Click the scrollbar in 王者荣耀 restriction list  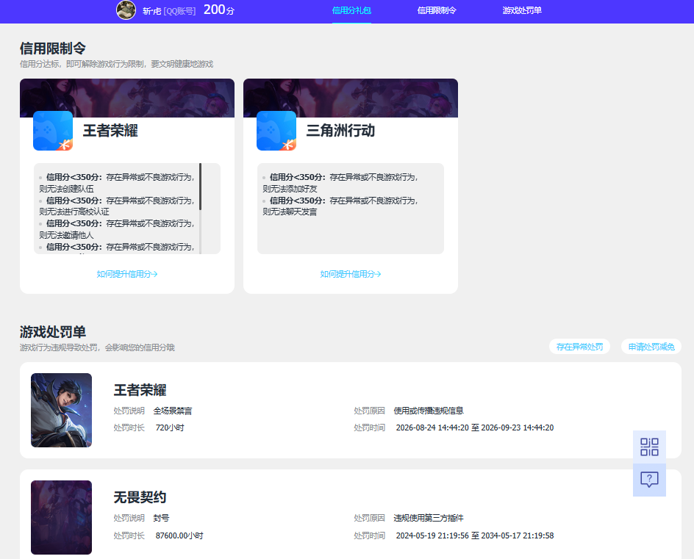(x=201, y=187)
